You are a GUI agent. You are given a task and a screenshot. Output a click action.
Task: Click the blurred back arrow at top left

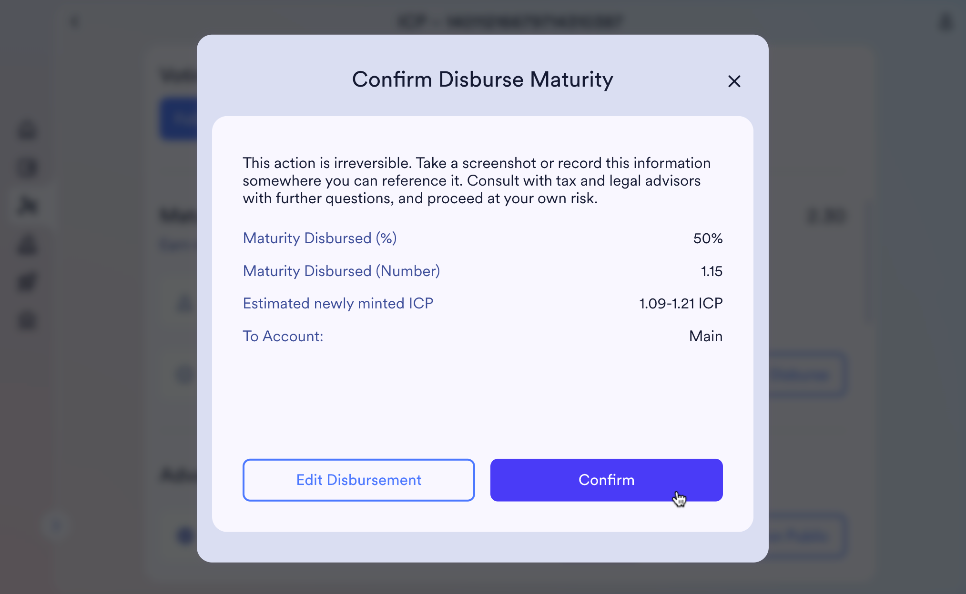(74, 22)
